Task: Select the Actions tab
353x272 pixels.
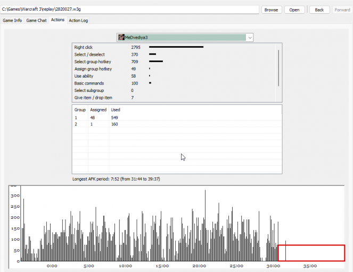Action: click(x=58, y=20)
